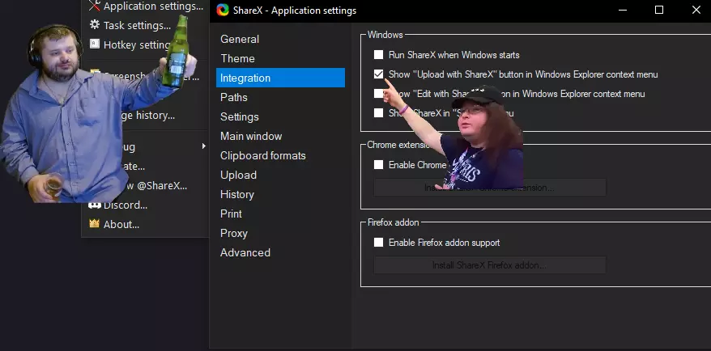
Task: Uncheck Show "Upload with ShareX" button option
Action: point(379,74)
